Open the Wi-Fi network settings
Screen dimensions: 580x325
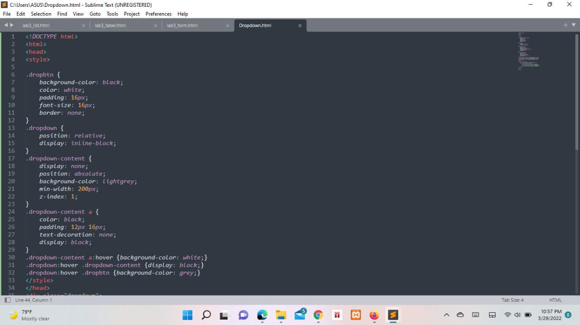pos(507,315)
